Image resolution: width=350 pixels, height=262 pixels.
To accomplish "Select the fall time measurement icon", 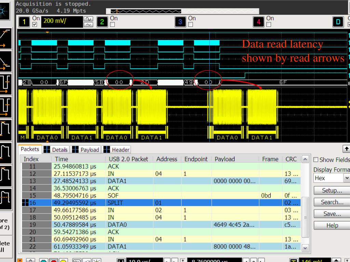I will click(5, 61).
